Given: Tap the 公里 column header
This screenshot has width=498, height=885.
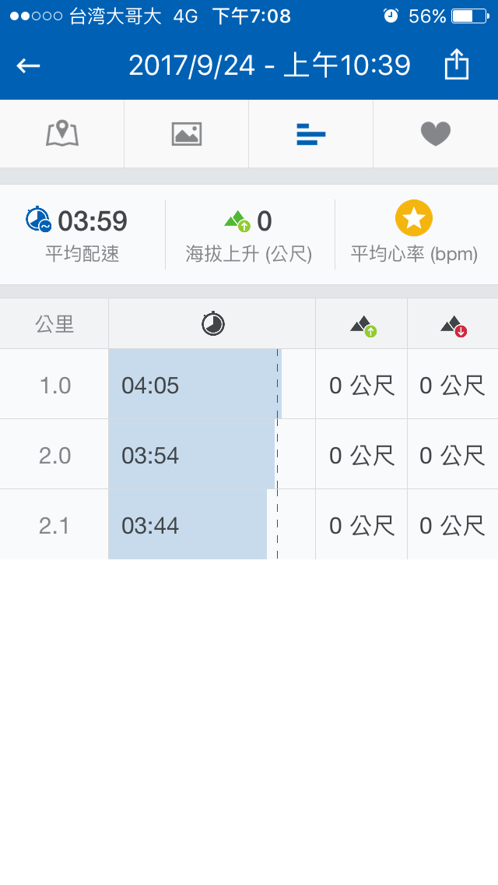Looking at the screenshot, I should [x=54, y=324].
